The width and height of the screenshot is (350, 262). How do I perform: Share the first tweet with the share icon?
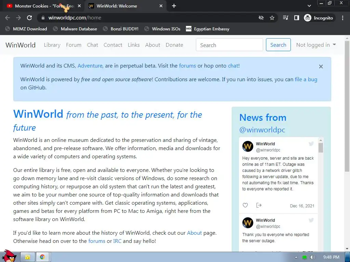(259, 205)
